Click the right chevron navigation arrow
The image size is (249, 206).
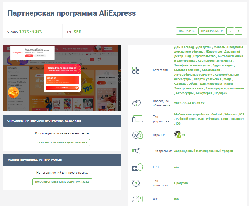[238, 31]
